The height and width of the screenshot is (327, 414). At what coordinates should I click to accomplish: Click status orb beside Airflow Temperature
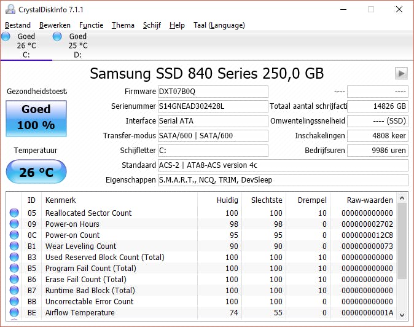(x=14, y=313)
